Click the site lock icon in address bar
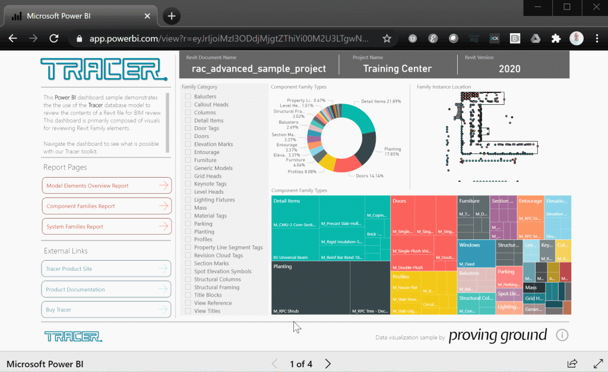Viewport: 608px width, 372px height. pos(80,39)
